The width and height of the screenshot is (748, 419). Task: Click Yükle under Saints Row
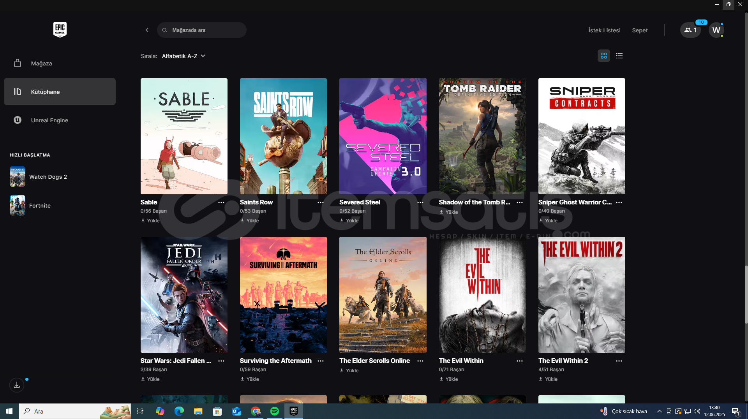tap(250, 220)
